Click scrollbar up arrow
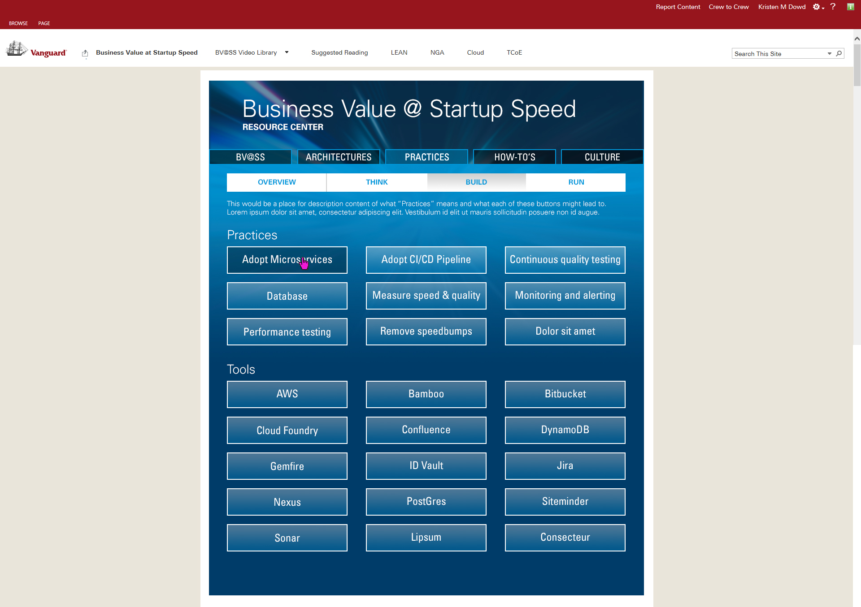The height and width of the screenshot is (607, 861). coord(857,39)
